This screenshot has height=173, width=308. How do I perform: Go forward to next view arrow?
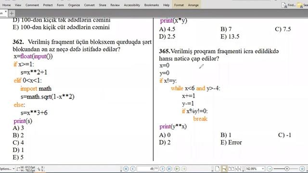click(x=184, y=169)
